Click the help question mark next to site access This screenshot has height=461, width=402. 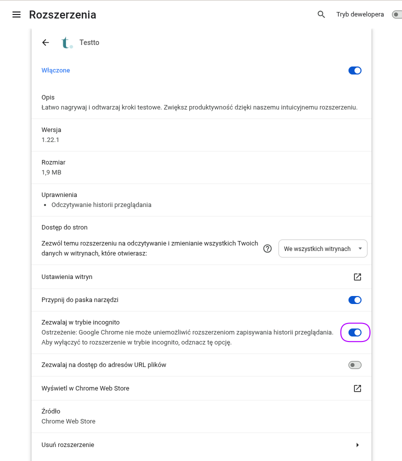coord(267,248)
